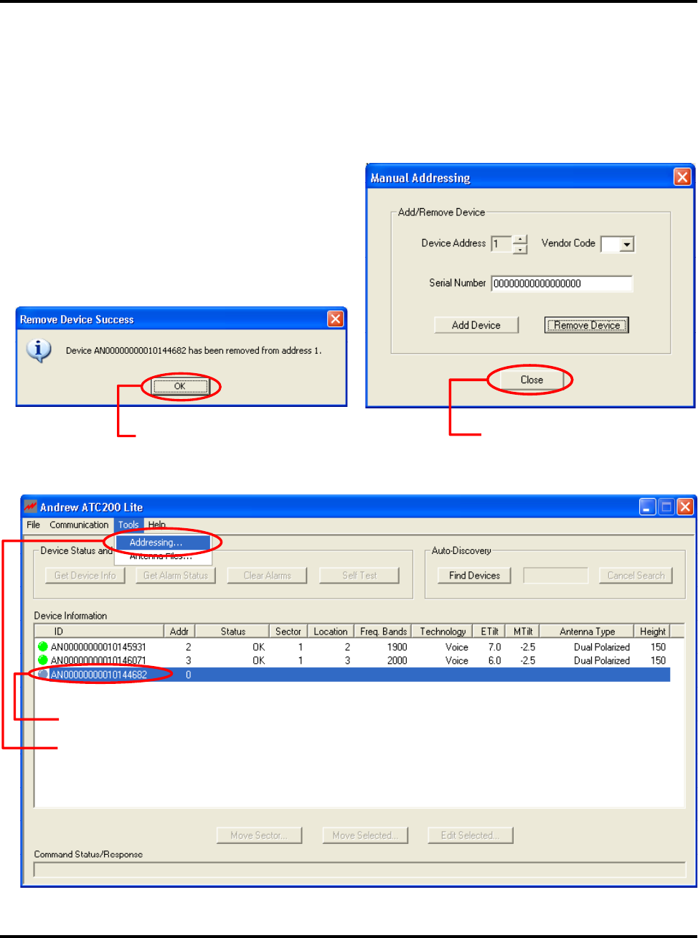Image resolution: width=698 pixels, height=938 pixels.
Task: Click the Get Alarm Status button
Action: [176, 576]
